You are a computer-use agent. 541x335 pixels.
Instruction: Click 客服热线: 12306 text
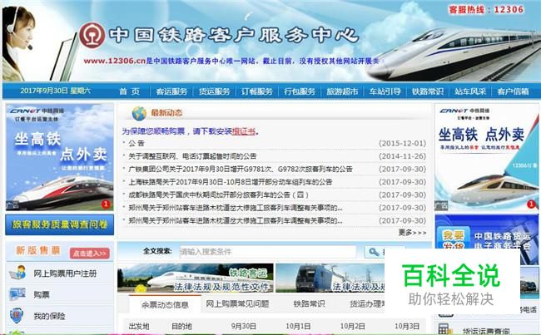(486, 9)
